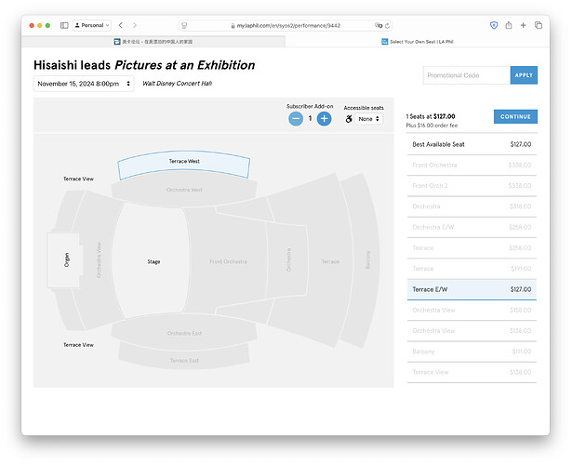572x465 pixels.
Task: Click the wheelchair accessible seats icon
Action: coord(349,119)
